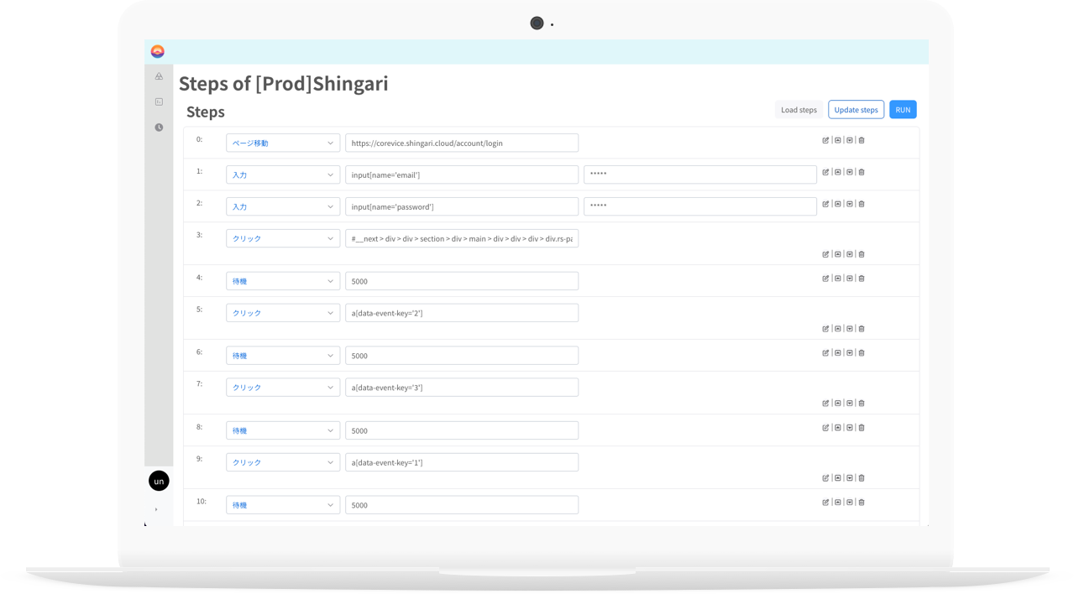The width and height of the screenshot is (1074, 594).
Task: Edit step 0 with the pencil icon
Action: point(825,140)
